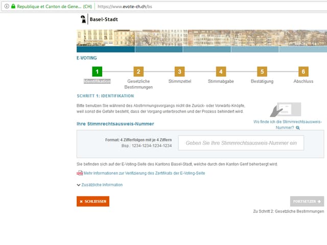The height and width of the screenshot is (245, 327).
Task: Click the 'Bsp.: 1234-1234-1234-1234' example text
Action: 147,145
